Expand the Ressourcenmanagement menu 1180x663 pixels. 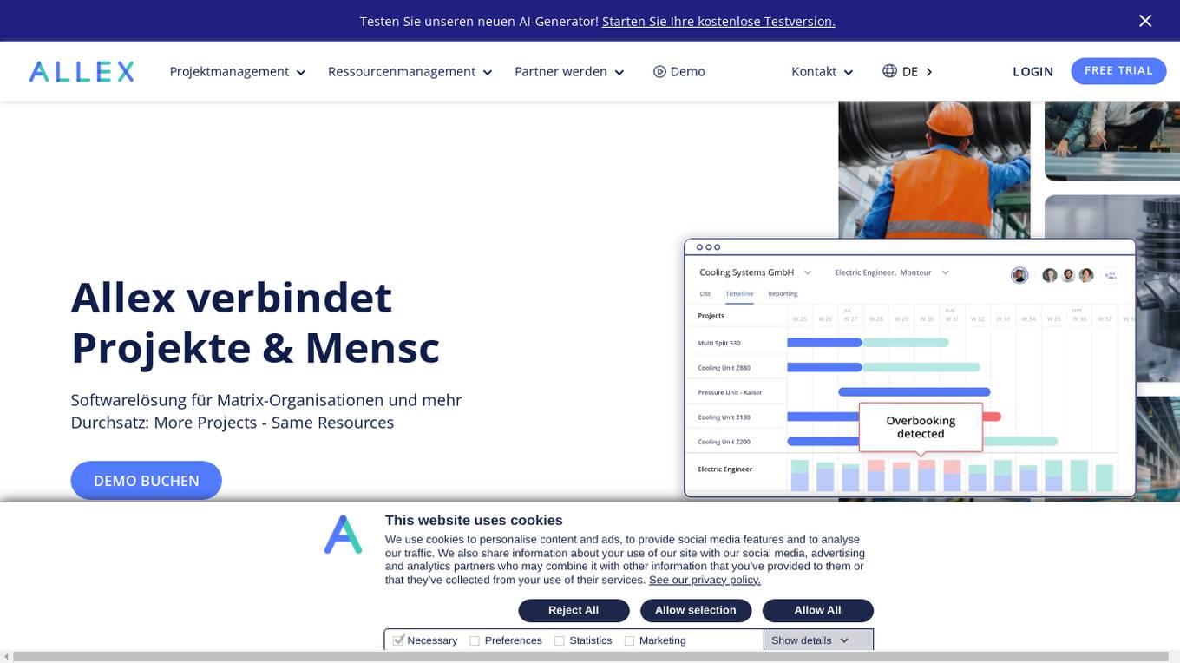(x=410, y=72)
